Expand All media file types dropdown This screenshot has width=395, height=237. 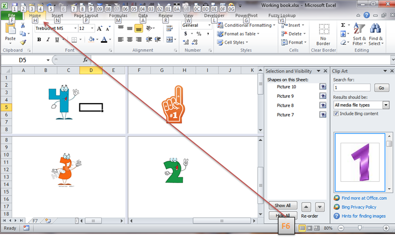click(x=386, y=105)
